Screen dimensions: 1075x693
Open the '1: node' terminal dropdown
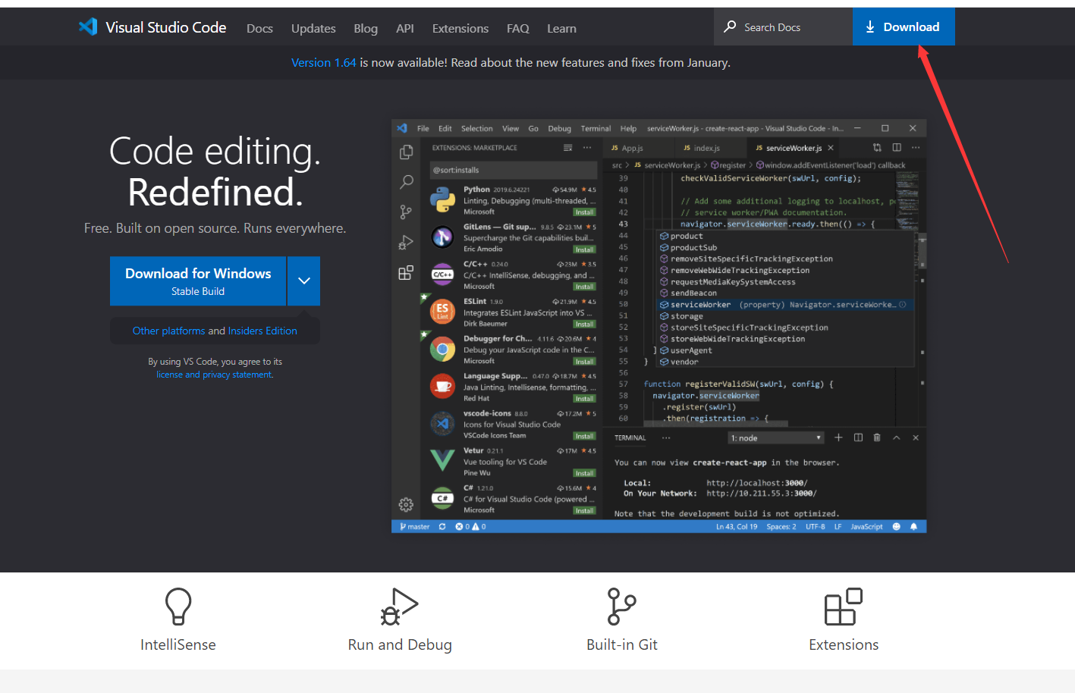(x=776, y=437)
